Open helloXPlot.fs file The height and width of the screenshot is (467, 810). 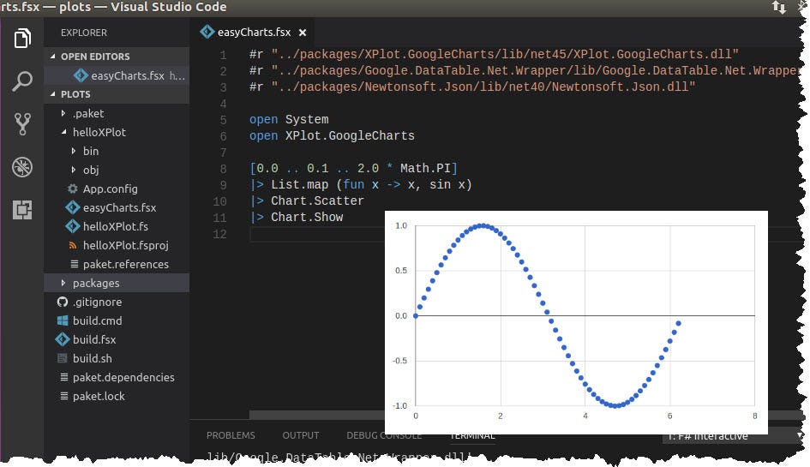click(116, 226)
